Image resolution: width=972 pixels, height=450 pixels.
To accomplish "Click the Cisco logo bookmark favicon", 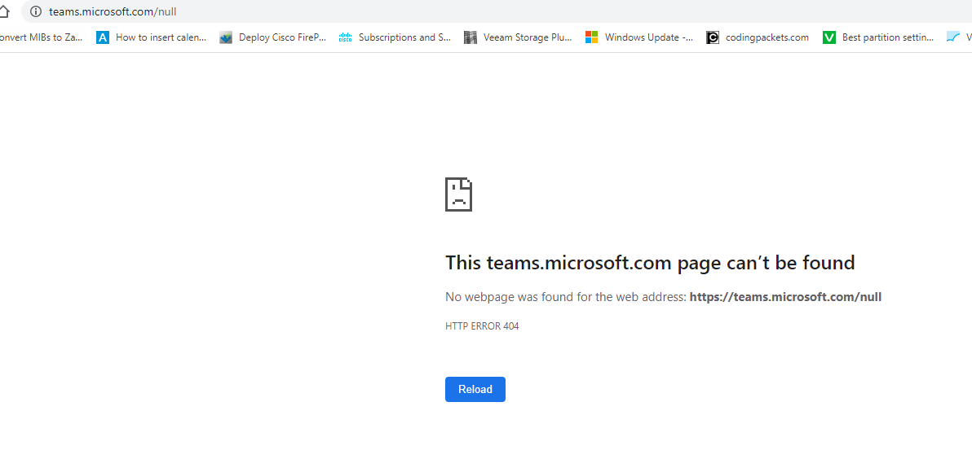I will click(345, 37).
